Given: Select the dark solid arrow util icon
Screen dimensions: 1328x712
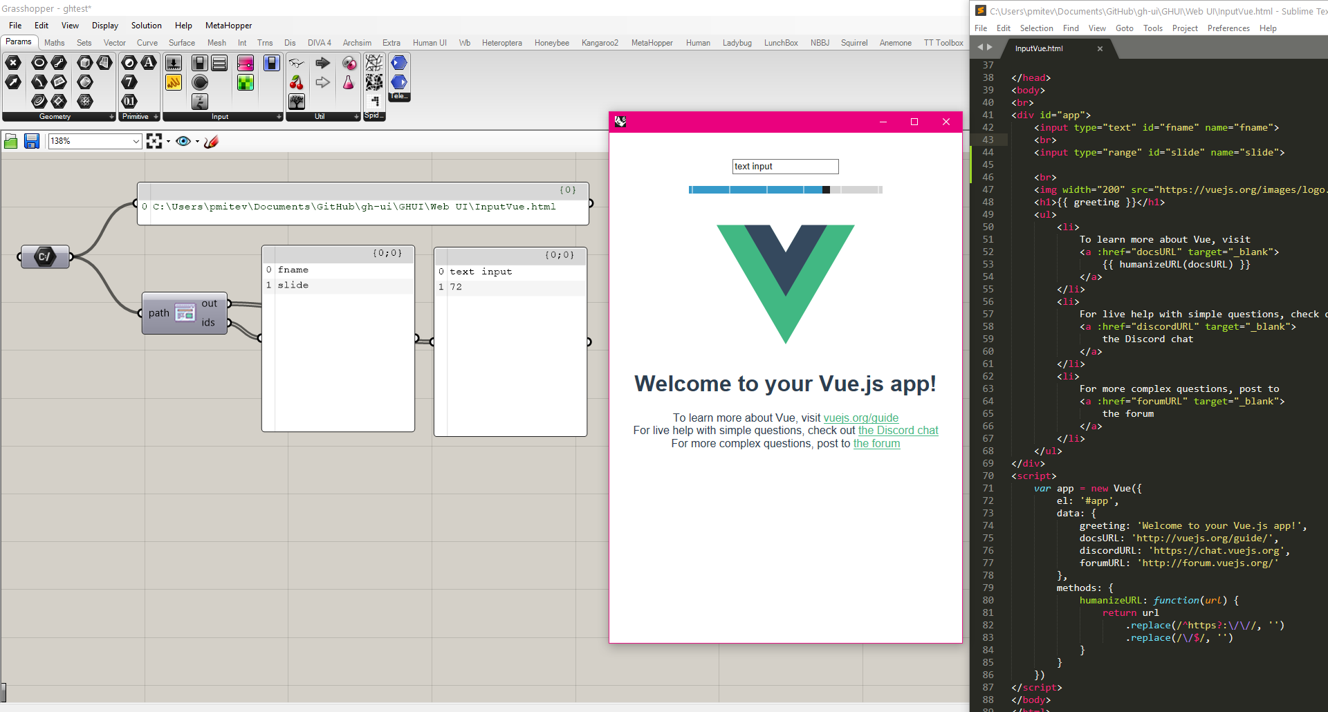Looking at the screenshot, I should (323, 64).
